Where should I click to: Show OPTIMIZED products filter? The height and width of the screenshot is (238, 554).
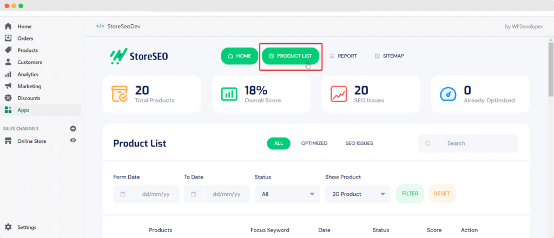click(x=314, y=143)
